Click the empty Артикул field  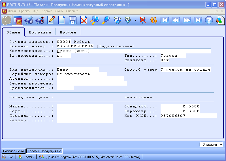point(91,79)
